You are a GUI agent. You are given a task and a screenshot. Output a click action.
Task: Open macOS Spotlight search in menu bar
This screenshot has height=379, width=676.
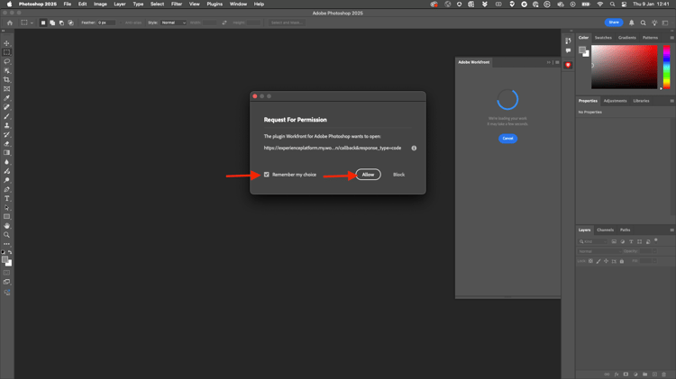pyautogui.click(x=612, y=4)
